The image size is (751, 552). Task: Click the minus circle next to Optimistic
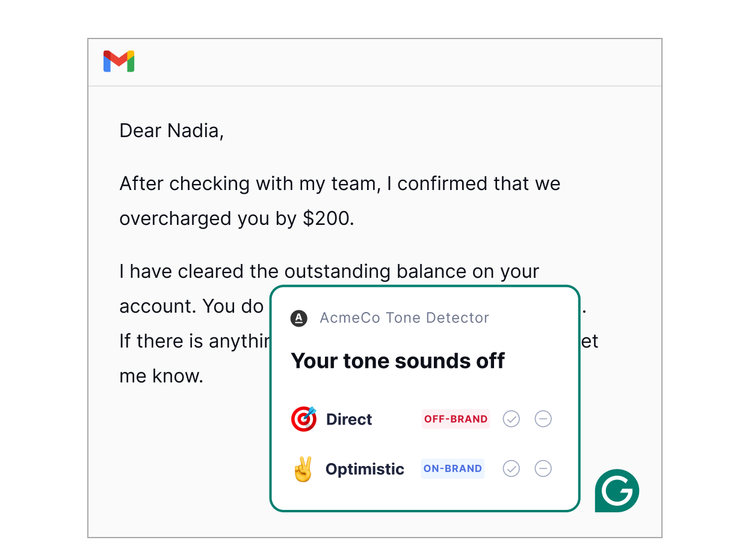543,468
